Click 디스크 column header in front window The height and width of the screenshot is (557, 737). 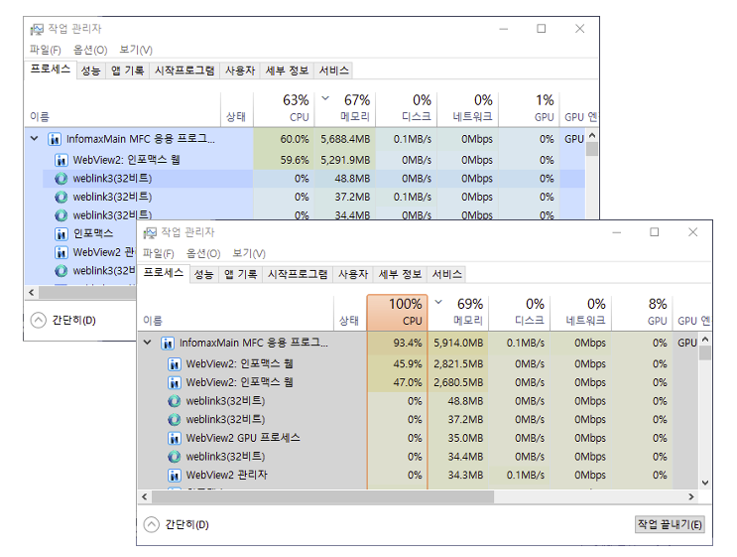pos(520,313)
